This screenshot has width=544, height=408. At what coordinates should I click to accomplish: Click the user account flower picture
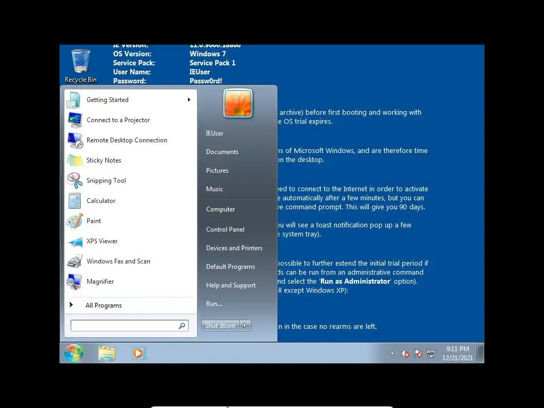[237, 103]
